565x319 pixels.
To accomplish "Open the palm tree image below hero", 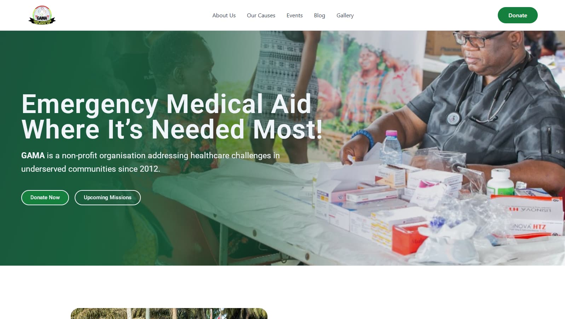I will click(x=169, y=313).
